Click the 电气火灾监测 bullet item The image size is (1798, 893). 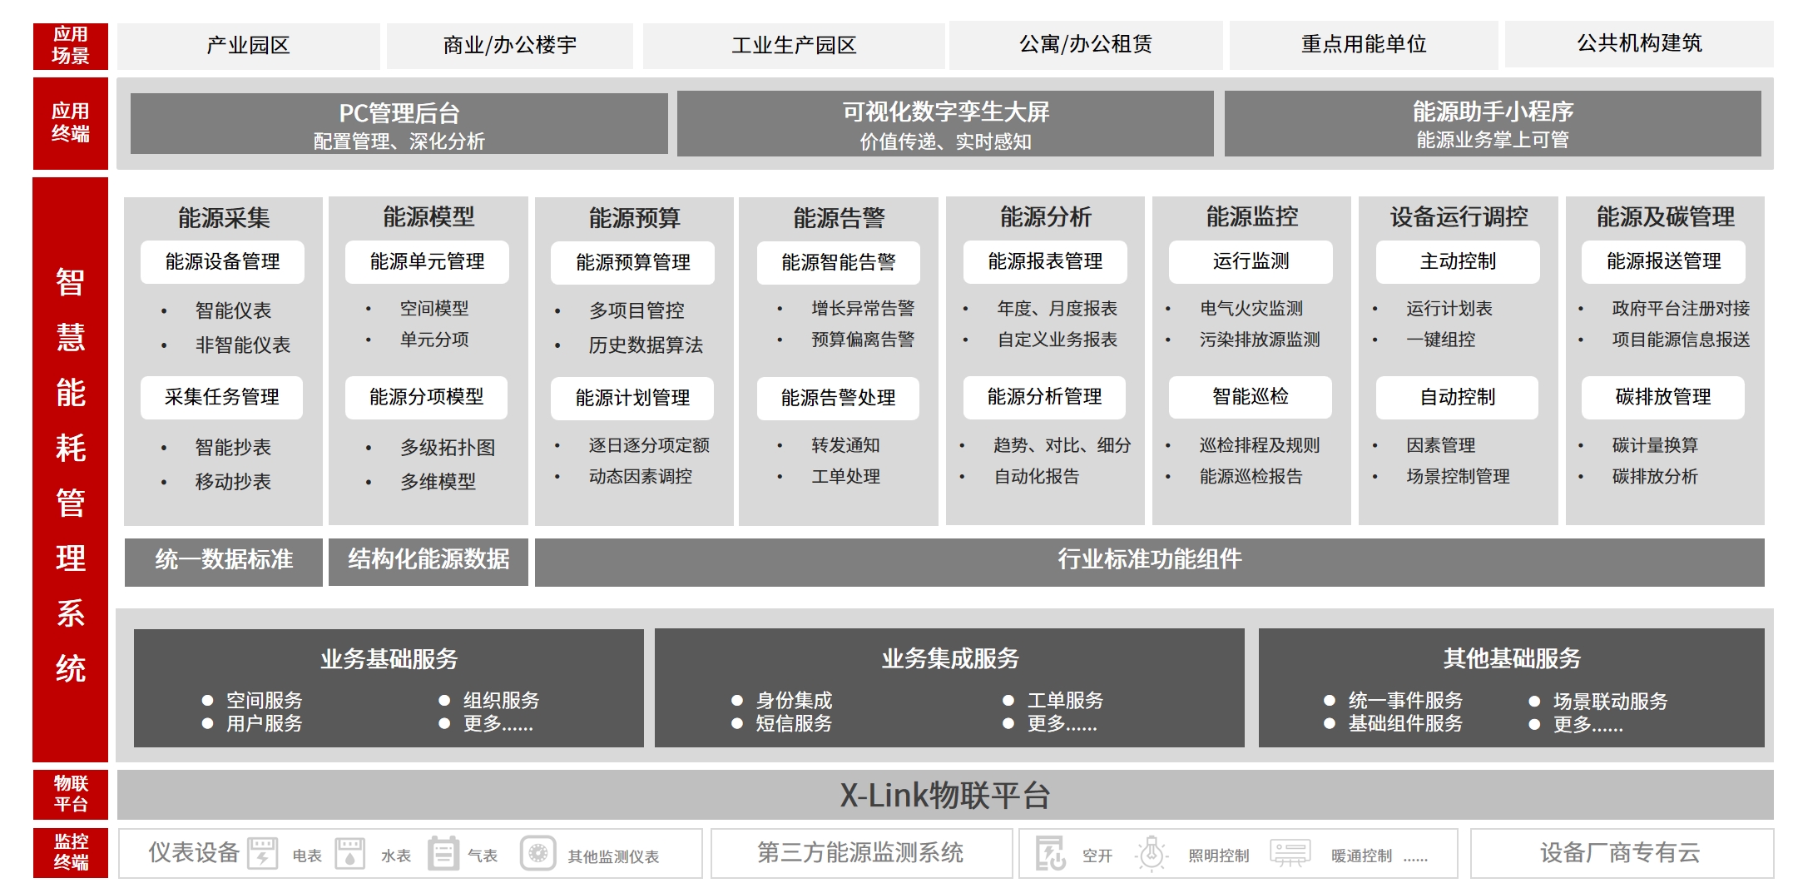(1251, 309)
